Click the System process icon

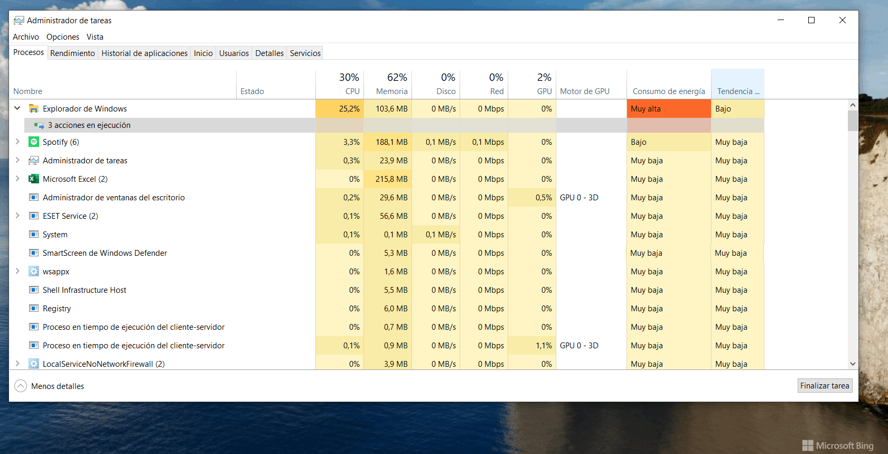click(x=34, y=234)
